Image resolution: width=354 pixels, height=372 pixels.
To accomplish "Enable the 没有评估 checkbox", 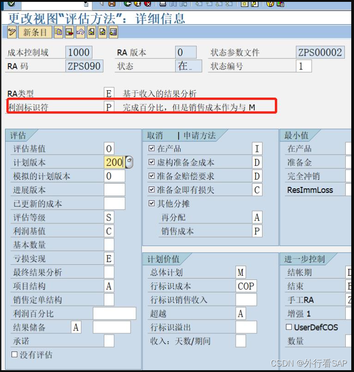I will pyautogui.click(x=14, y=355).
